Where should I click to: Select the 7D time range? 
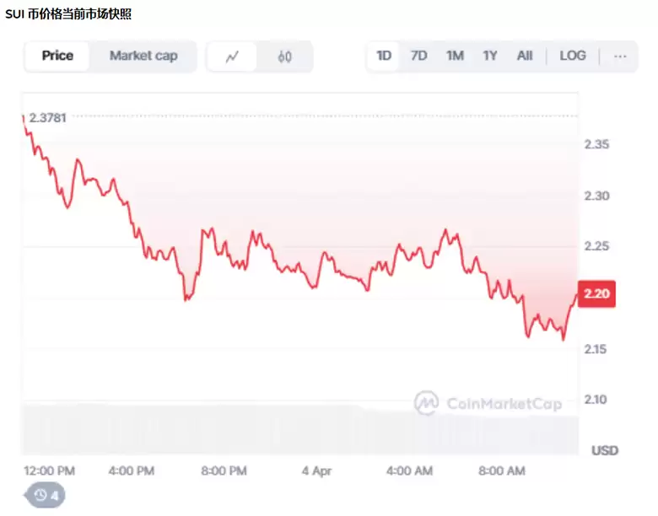(x=418, y=56)
